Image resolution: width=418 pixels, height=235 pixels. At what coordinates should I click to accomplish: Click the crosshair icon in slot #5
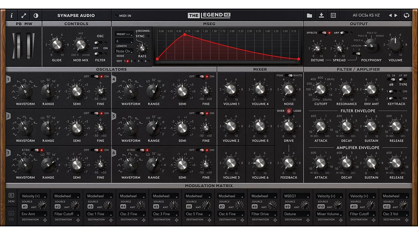coord(176,220)
